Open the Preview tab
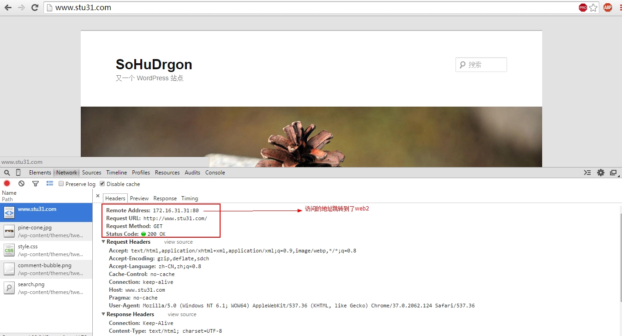This screenshot has width=622, height=336. 139,198
